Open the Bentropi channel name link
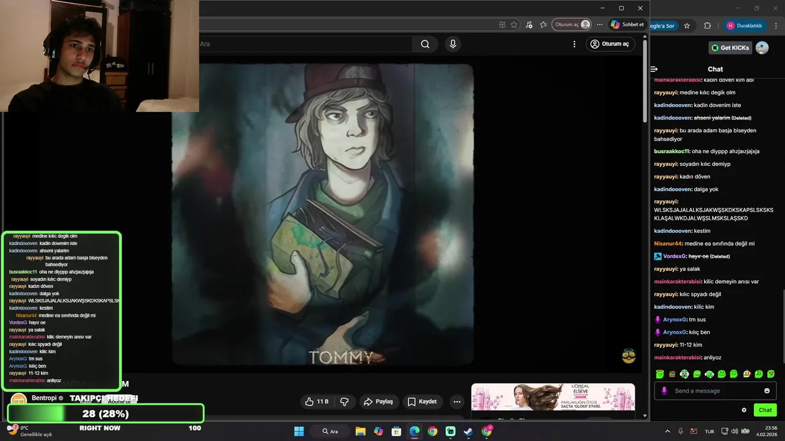785x441 pixels. (44, 398)
